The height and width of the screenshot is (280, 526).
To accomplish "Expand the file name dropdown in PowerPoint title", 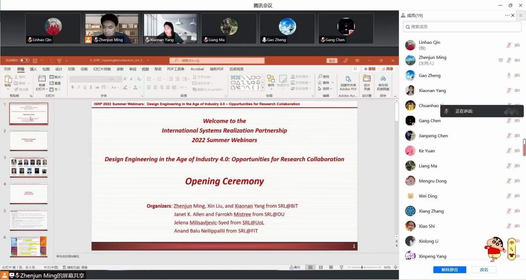I will click(148, 60).
